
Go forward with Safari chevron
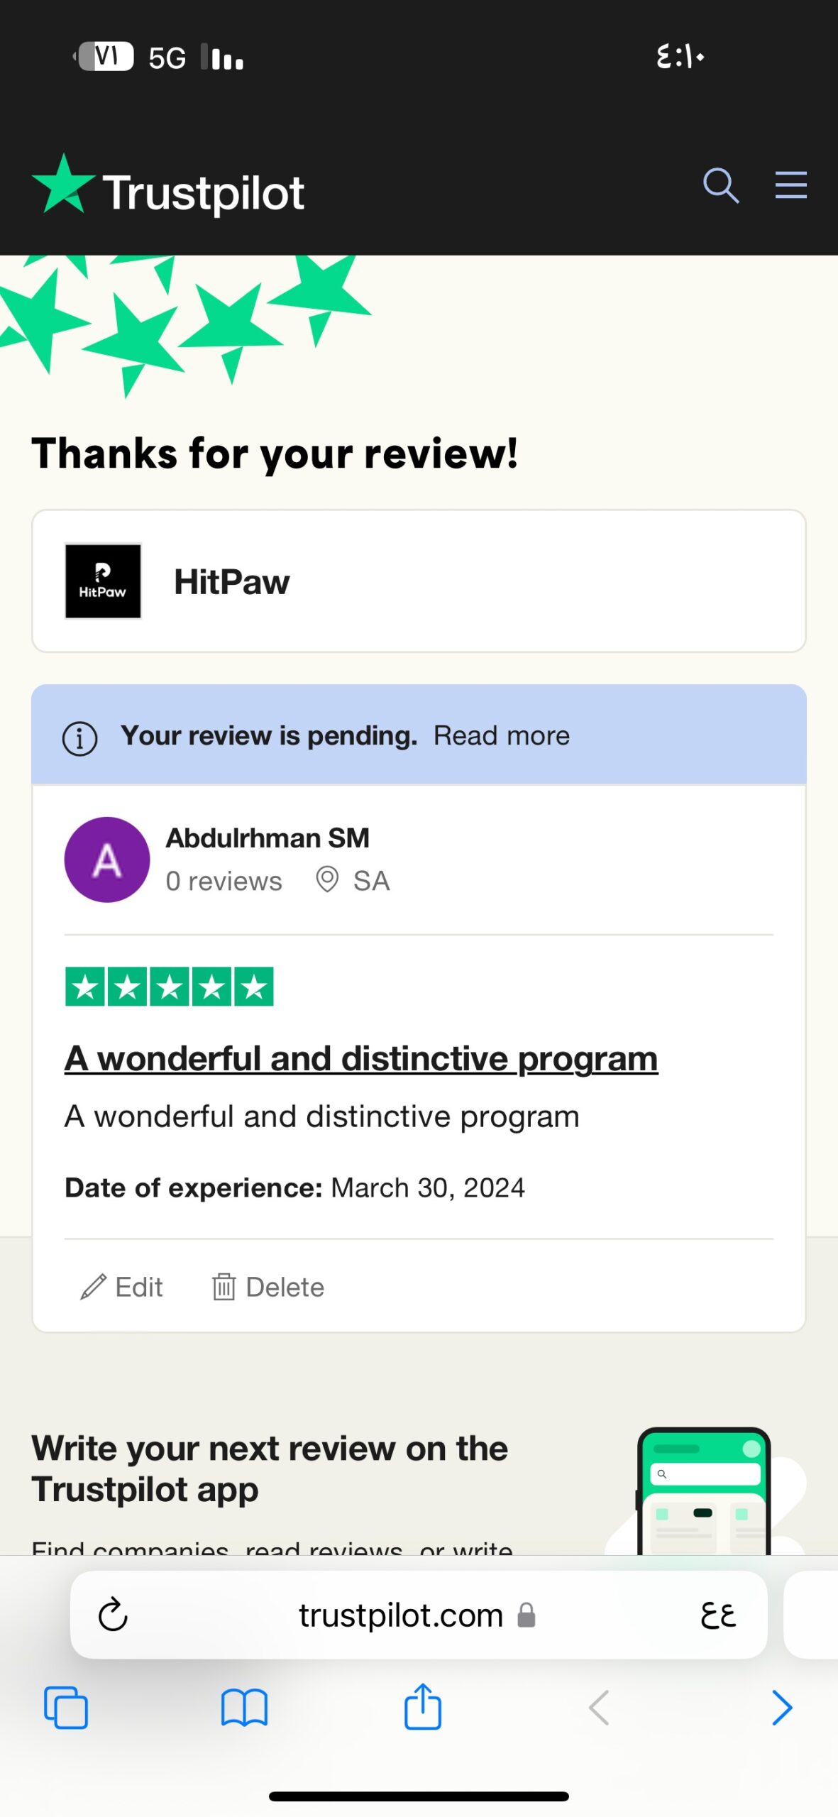point(781,1707)
